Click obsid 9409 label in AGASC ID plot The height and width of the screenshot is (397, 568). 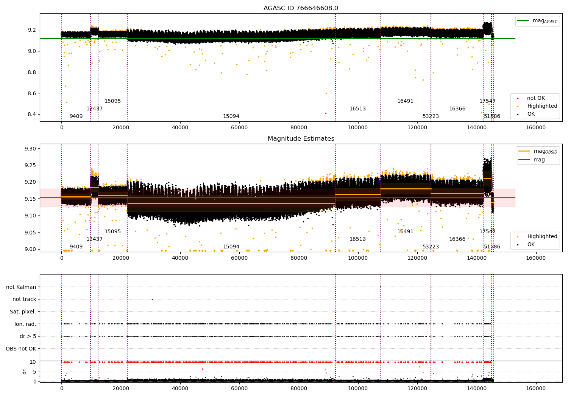coord(76,116)
